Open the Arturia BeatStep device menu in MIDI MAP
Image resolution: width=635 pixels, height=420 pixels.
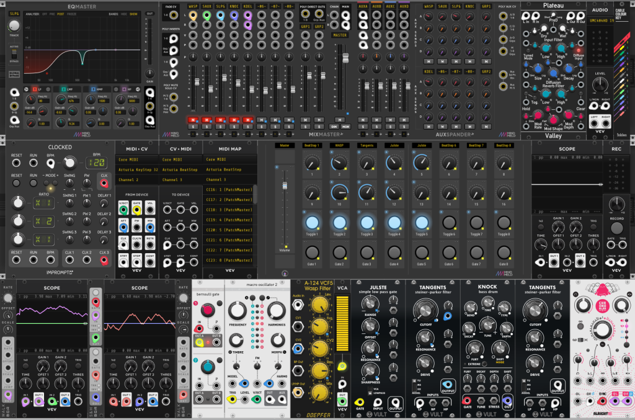(x=229, y=170)
